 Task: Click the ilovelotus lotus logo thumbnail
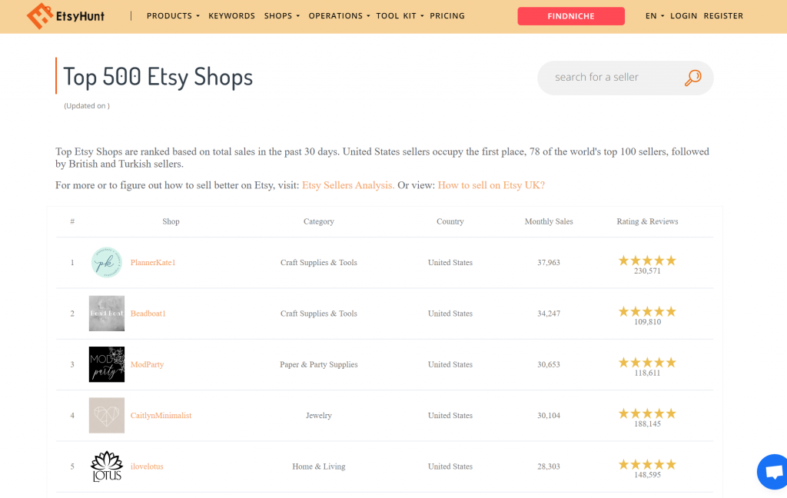[106, 466]
